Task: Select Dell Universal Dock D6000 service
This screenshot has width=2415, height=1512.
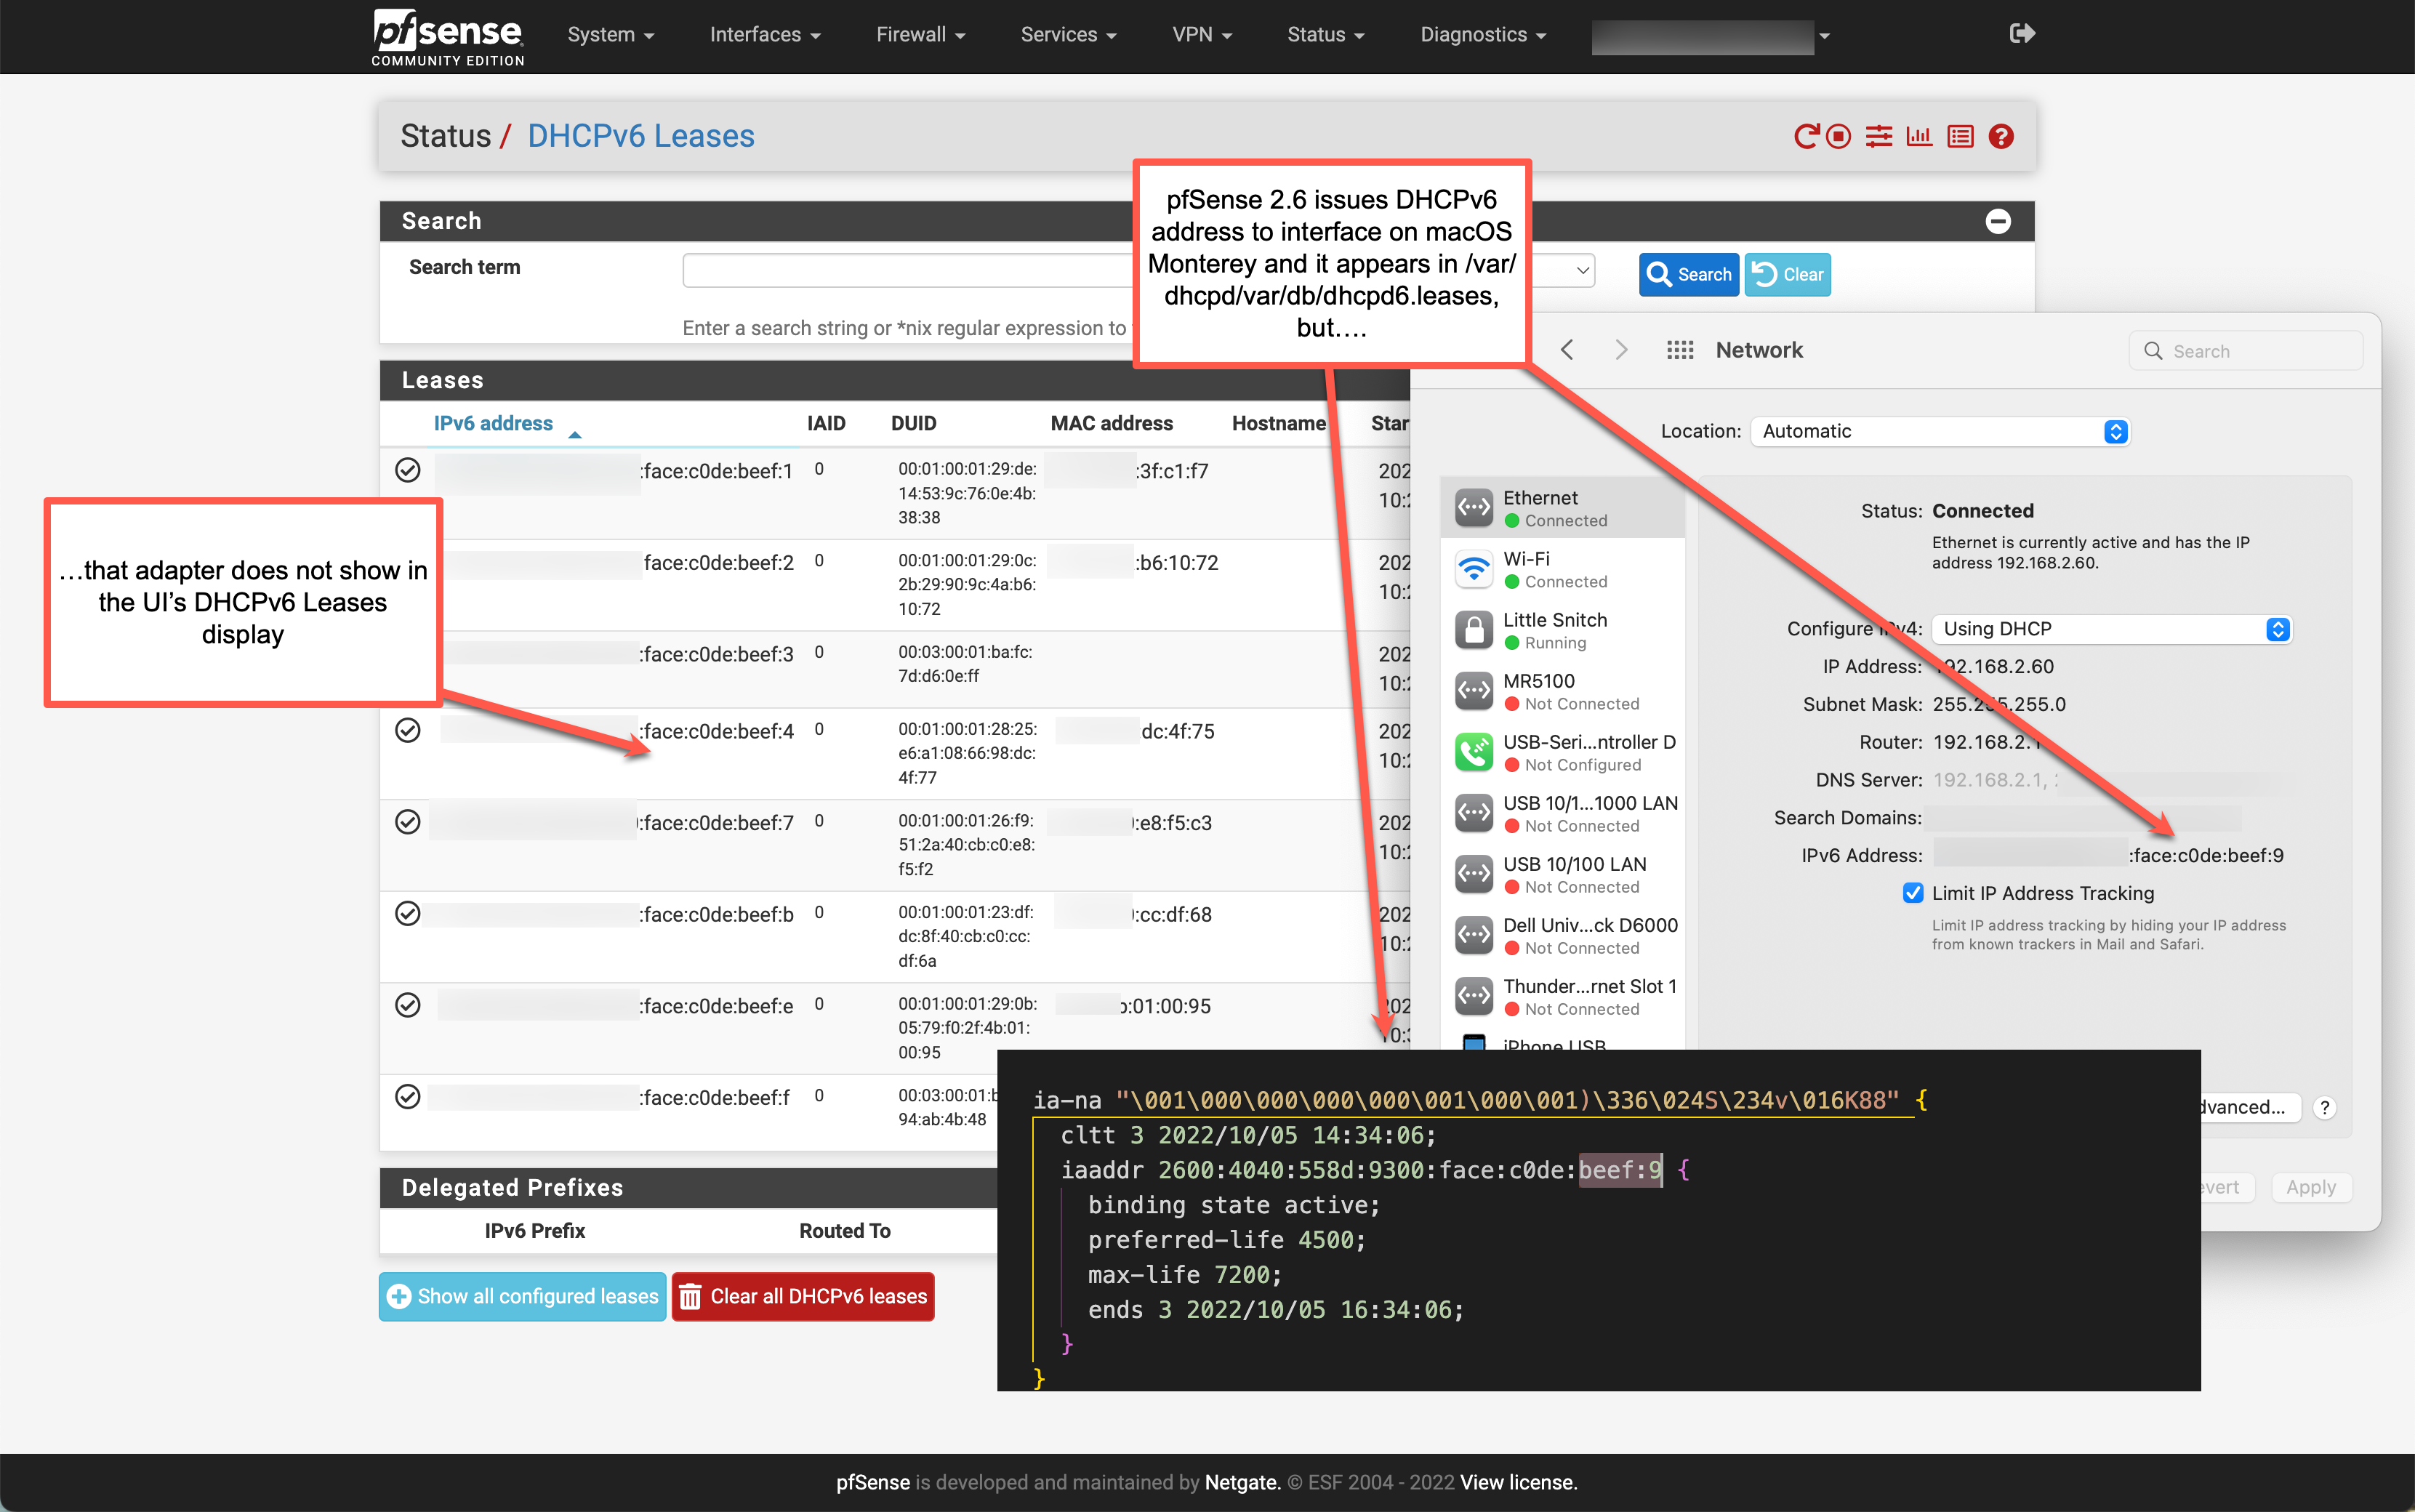Action: (1564, 935)
